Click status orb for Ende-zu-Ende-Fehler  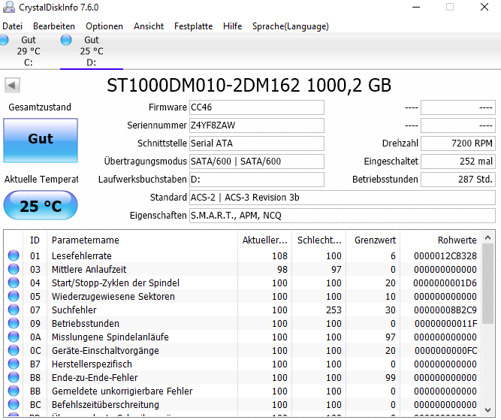pyautogui.click(x=14, y=377)
